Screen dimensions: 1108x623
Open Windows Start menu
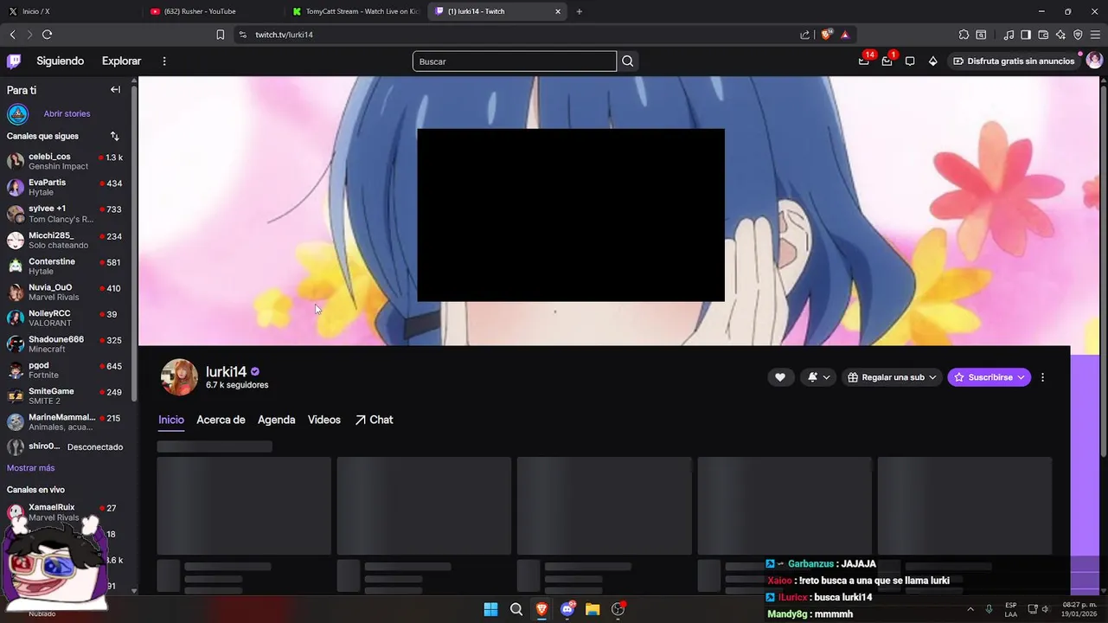point(490,609)
